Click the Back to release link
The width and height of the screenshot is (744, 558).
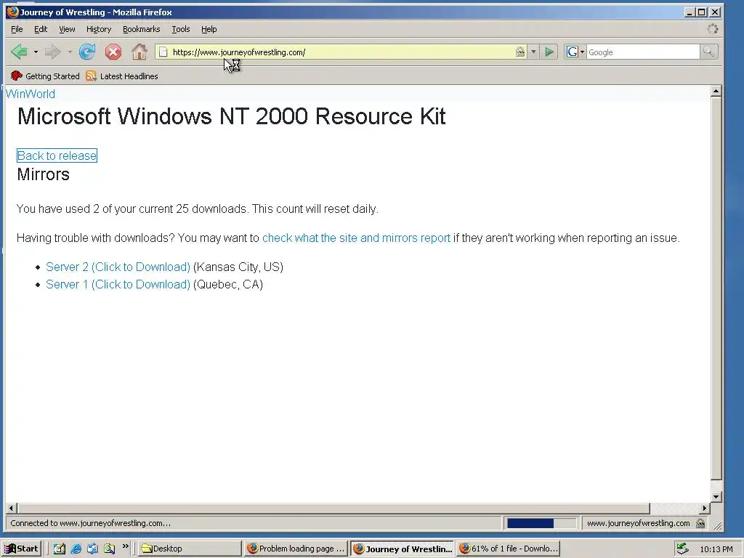(57, 155)
